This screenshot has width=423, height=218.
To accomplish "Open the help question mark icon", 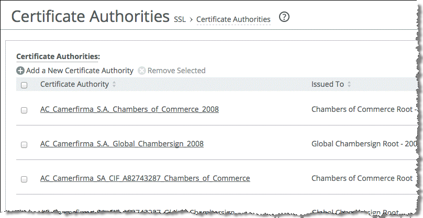I will (x=284, y=17).
